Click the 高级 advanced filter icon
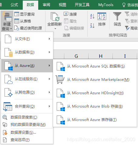 [x=127, y=28]
